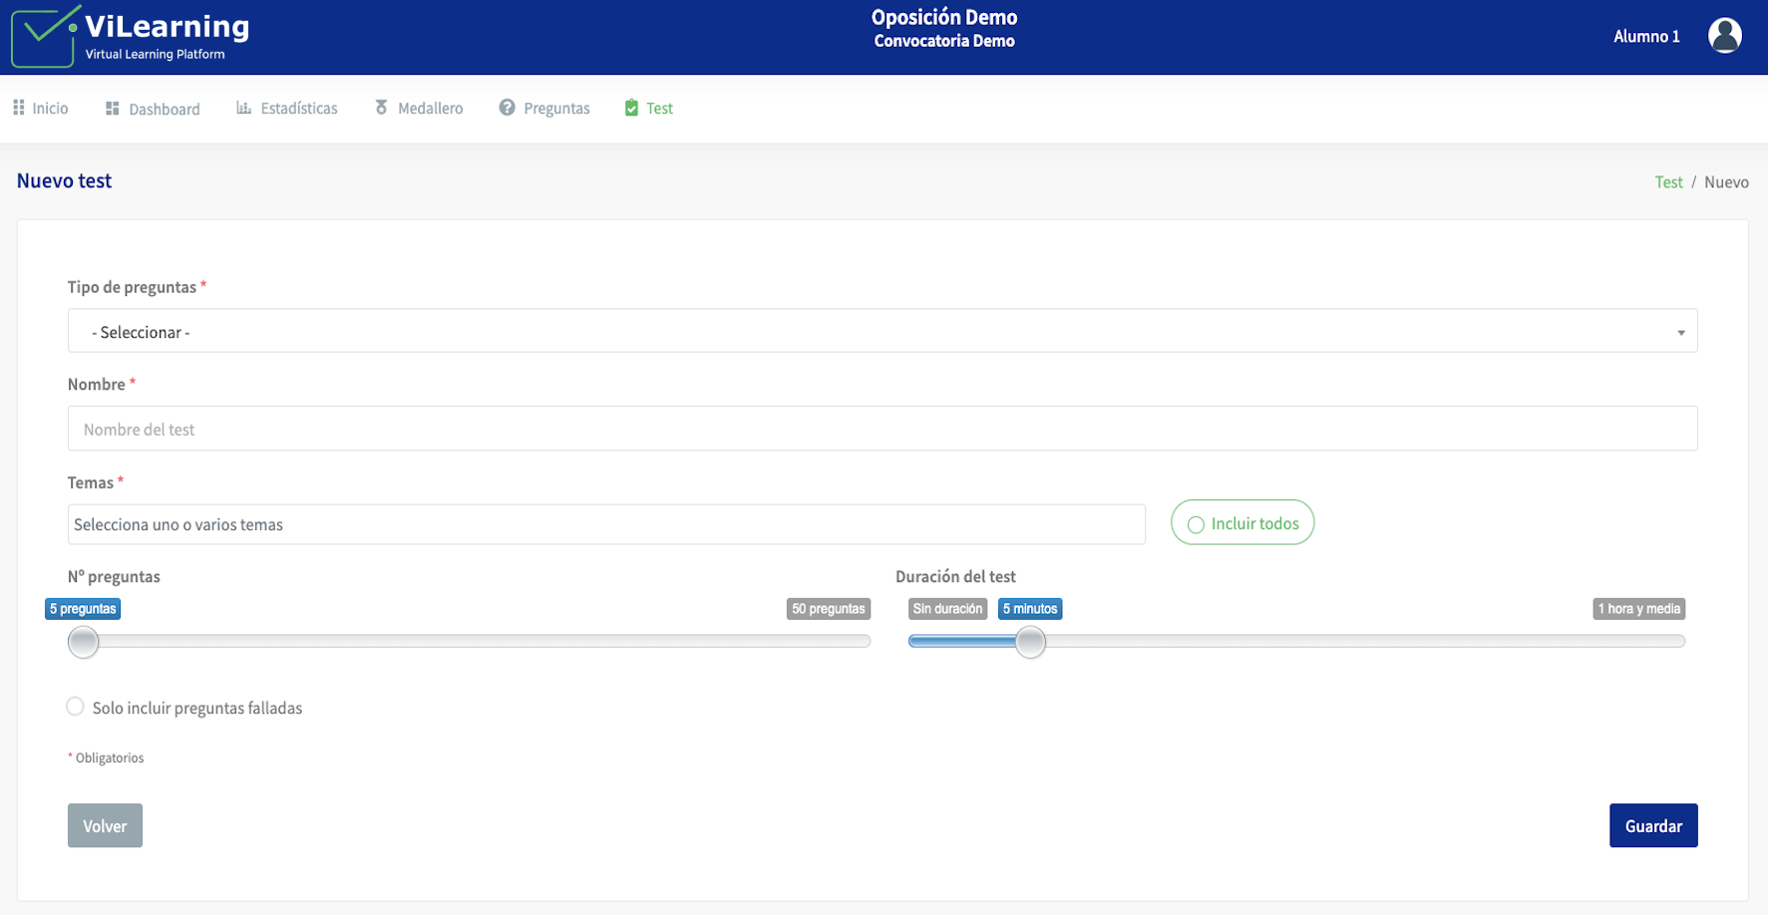Image resolution: width=1768 pixels, height=915 pixels.
Task: Open the Temas multi-select field
Action: [x=605, y=524]
